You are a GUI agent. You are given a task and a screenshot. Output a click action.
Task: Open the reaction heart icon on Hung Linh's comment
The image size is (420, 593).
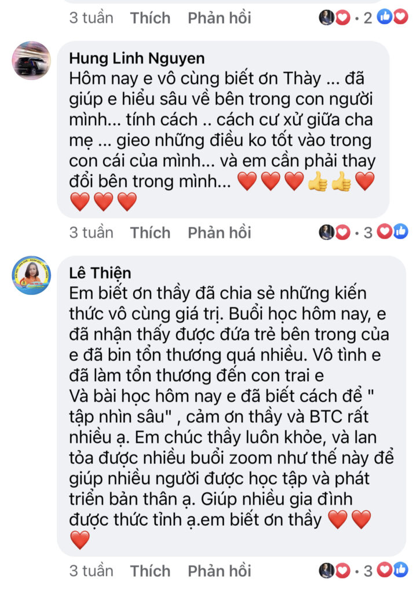coord(385,232)
